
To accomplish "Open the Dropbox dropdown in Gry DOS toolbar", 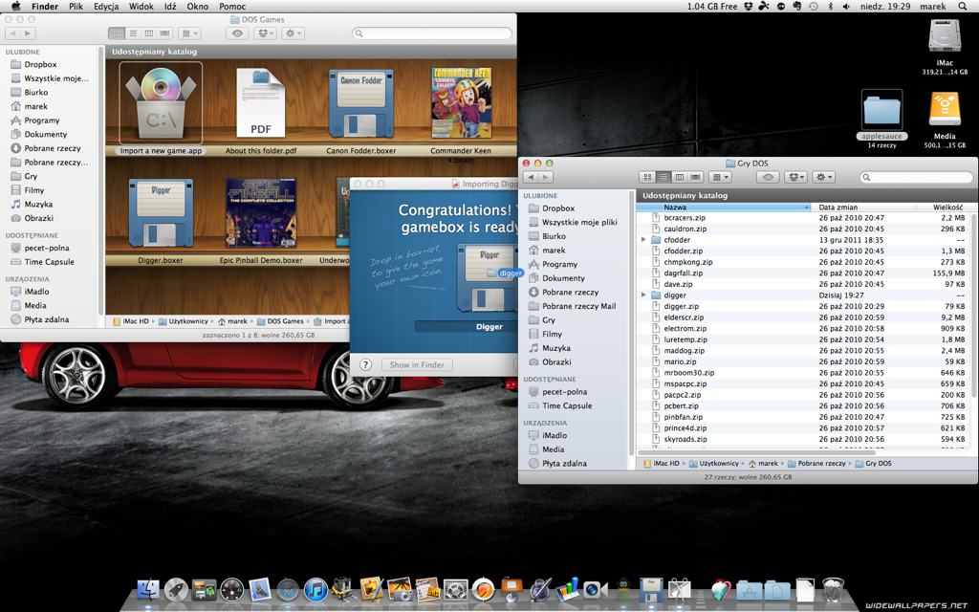I will point(795,177).
